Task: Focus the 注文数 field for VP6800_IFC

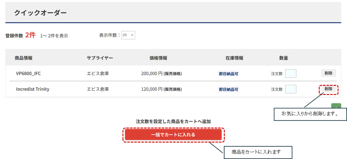Action: [290, 73]
